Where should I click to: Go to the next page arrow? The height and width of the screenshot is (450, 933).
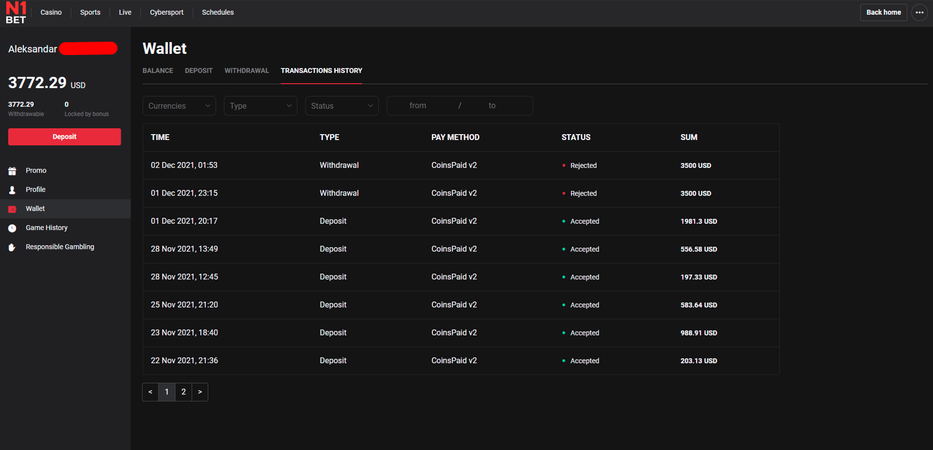pos(200,392)
